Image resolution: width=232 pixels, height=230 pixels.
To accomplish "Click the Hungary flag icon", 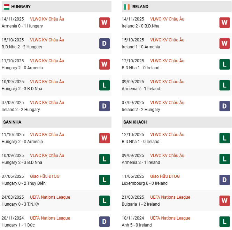I will (6, 7).
